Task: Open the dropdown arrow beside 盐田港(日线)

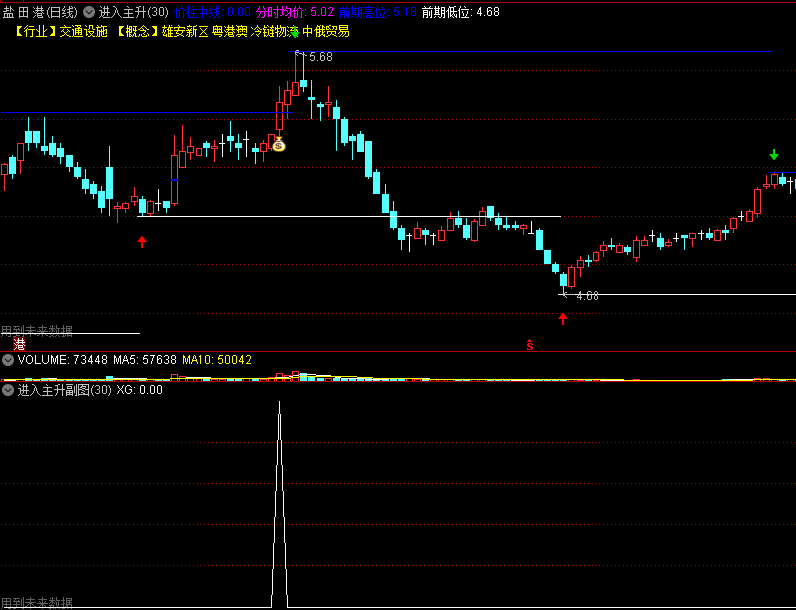Action: pyautogui.click(x=89, y=12)
